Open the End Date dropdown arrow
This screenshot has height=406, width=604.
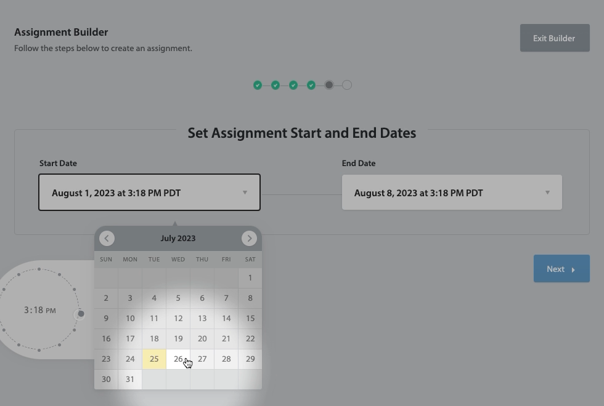547,193
